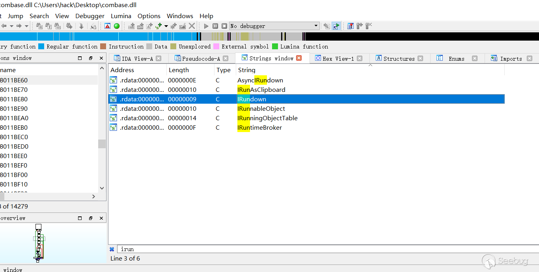The height and width of the screenshot is (272, 539).
Task: Click the asterisk array toolbar icon
Action: click(173, 26)
